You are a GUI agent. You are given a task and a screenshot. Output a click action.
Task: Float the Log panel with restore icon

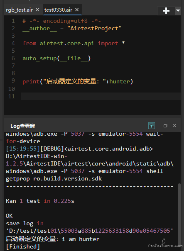point(165,126)
